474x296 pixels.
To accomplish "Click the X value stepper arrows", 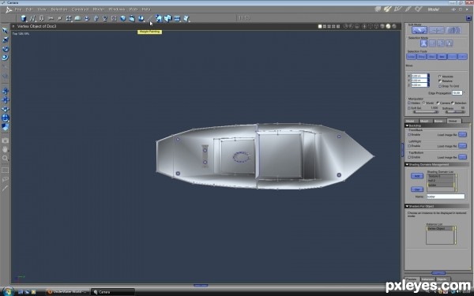I will click(428, 76).
